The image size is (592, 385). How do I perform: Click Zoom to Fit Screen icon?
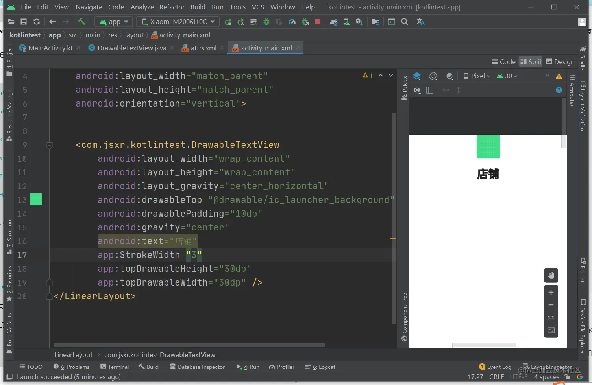[551, 331]
